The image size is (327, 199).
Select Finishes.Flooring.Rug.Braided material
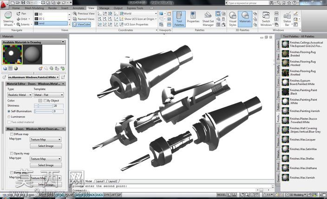coord(299,54)
